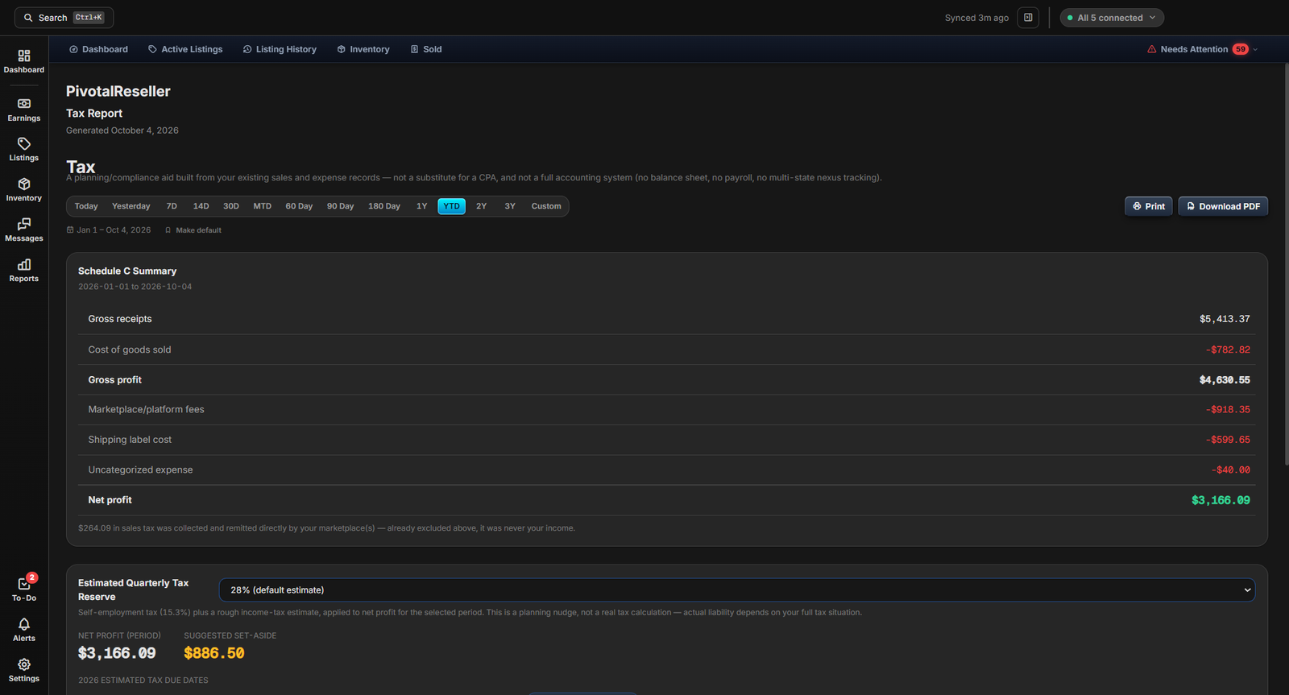Open the Earnings sidebar section
Viewport: 1289px width, 695px height.
point(23,110)
